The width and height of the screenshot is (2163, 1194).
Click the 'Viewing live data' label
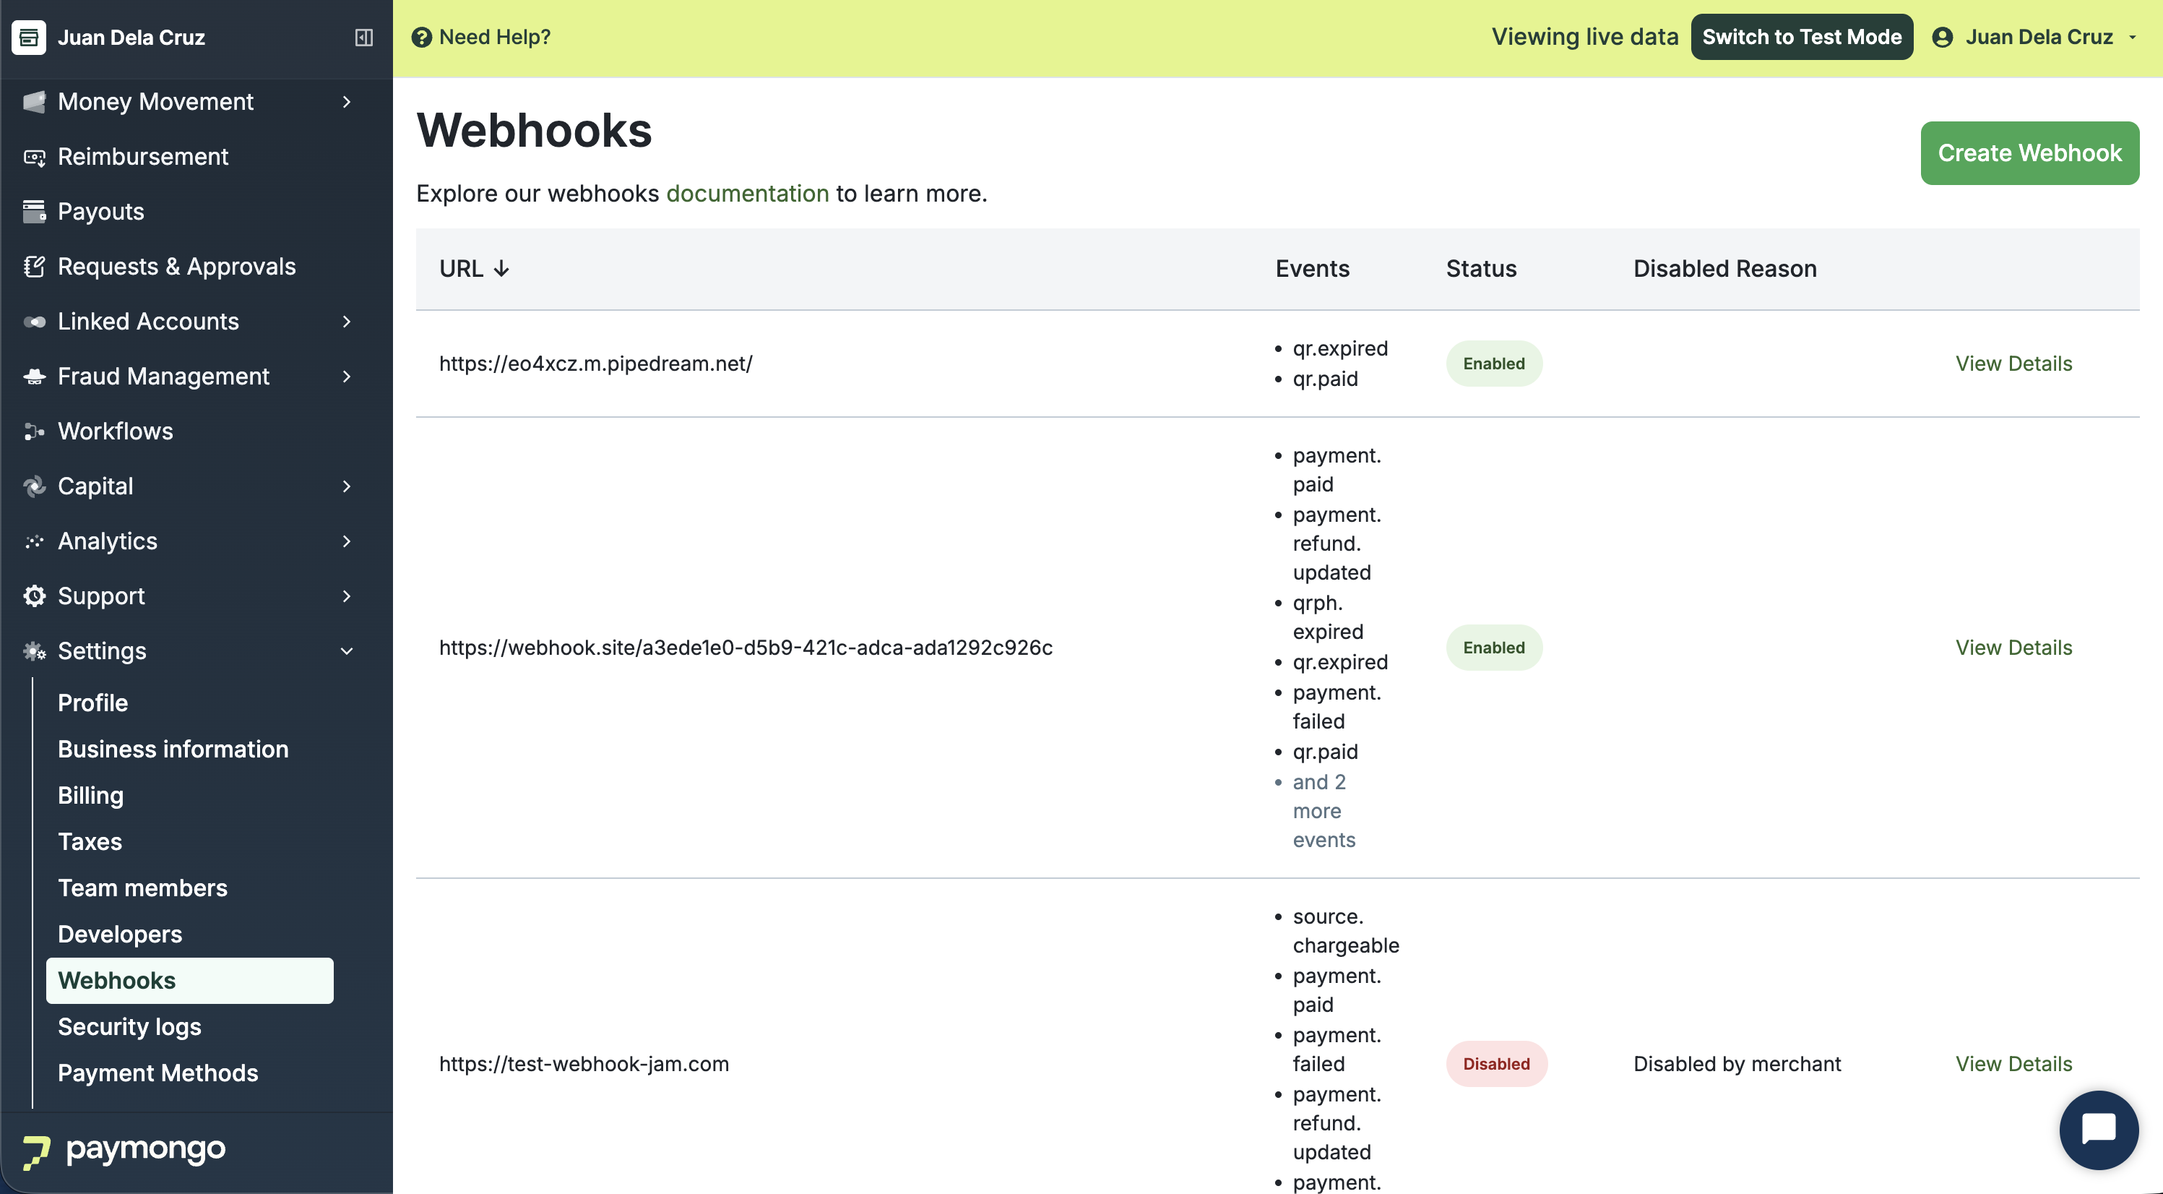coord(1584,37)
